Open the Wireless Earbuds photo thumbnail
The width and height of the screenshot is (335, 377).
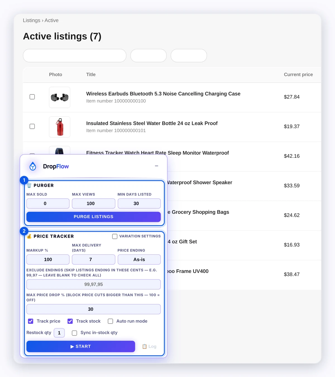(59, 97)
